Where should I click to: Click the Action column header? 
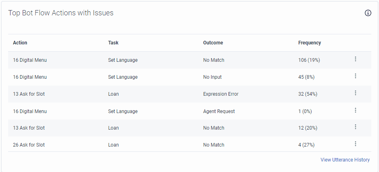(20, 43)
